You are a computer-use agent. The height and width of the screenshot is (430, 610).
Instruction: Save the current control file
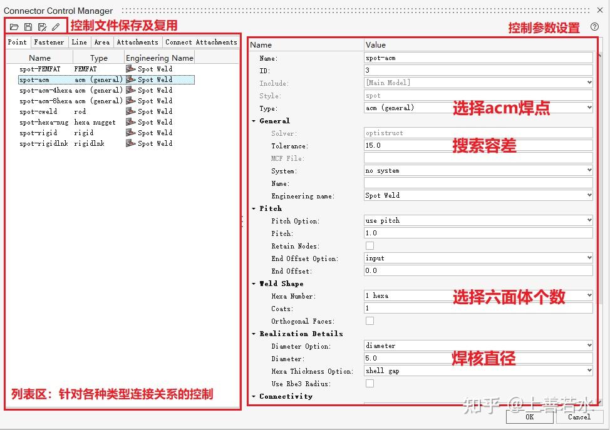point(27,26)
